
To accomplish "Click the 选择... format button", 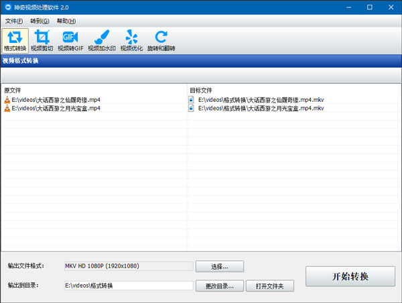I will point(220,267).
